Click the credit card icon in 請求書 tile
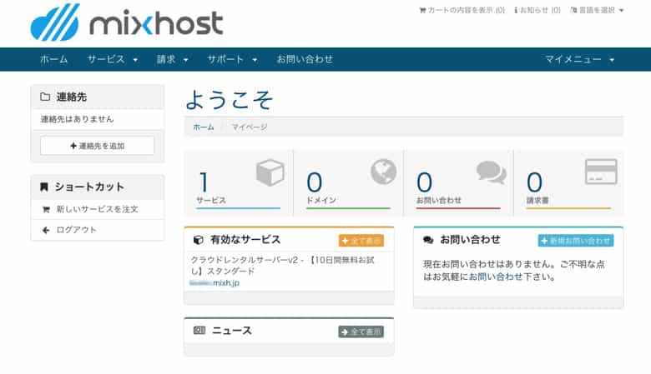 [x=601, y=171]
